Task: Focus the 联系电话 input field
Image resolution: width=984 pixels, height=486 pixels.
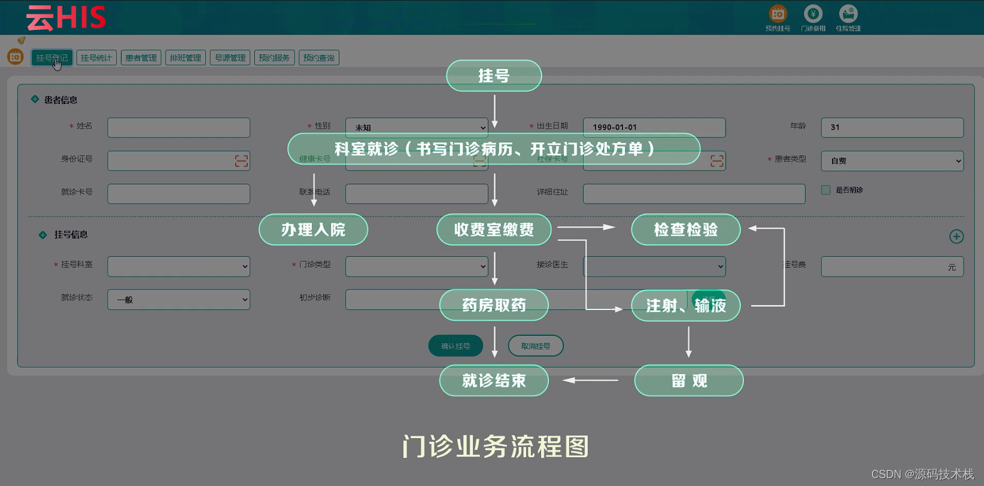Action: (x=417, y=194)
